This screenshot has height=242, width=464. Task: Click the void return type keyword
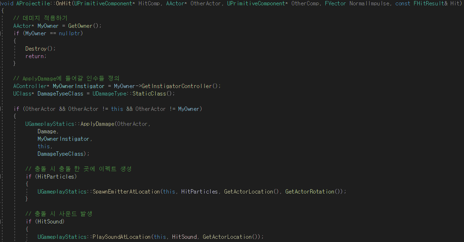(7, 4)
